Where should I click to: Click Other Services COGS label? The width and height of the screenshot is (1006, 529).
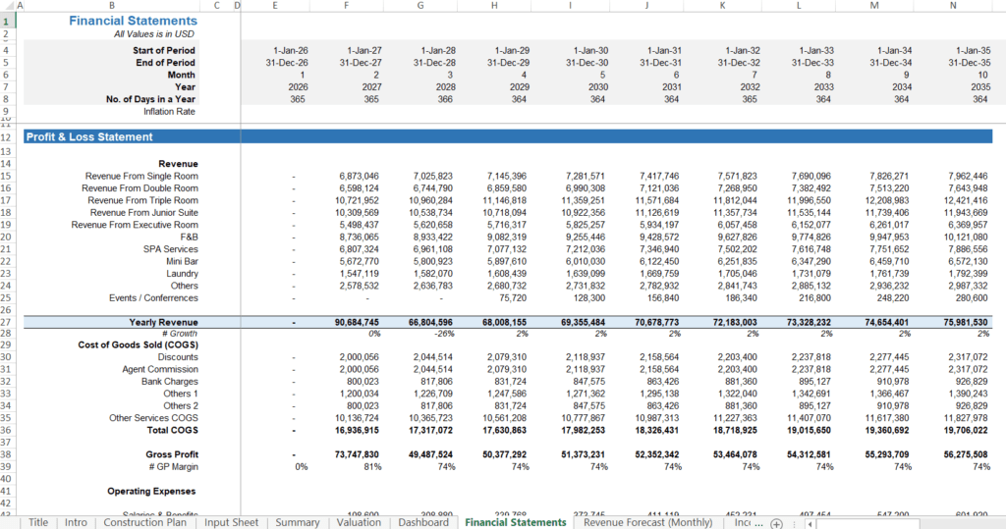click(153, 418)
